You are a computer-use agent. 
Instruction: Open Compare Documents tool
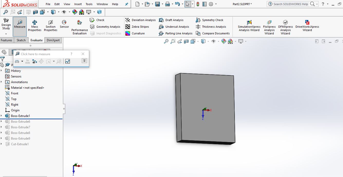coord(213,33)
